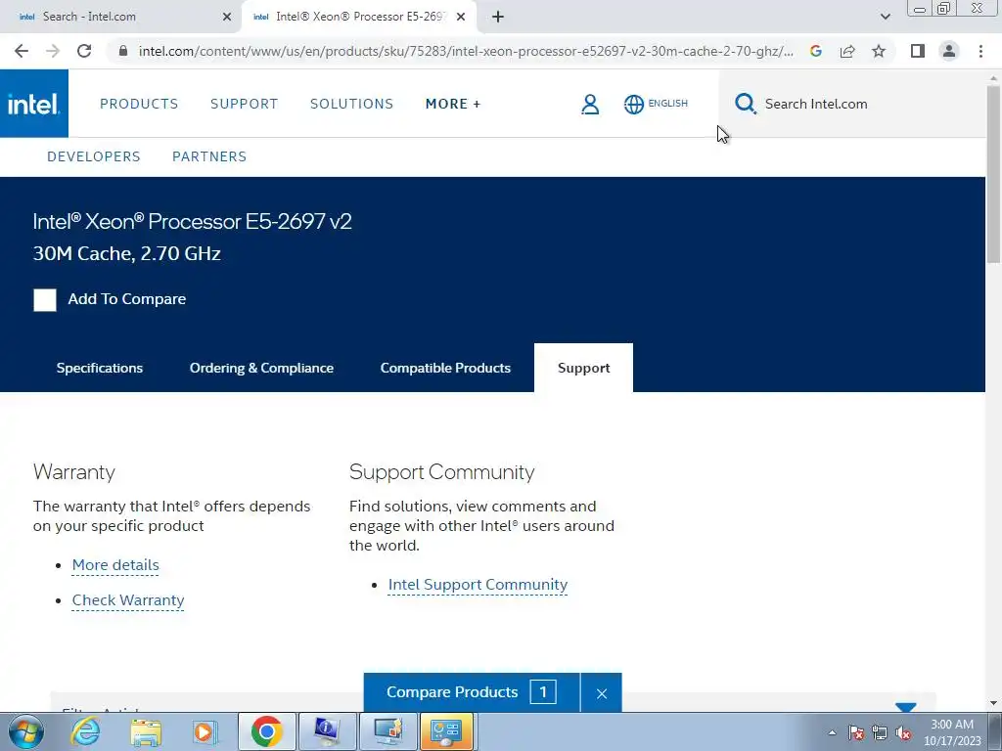The image size is (1002, 751).
Task: Click the browser forward arrow
Action: pos(53,51)
